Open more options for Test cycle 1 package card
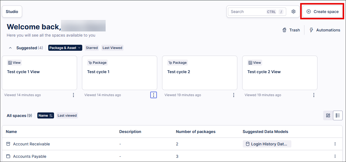The image size is (346, 162). tap(154, 95)
